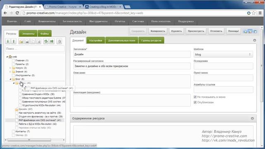Click the house icon next to web

tap(10, 57)
